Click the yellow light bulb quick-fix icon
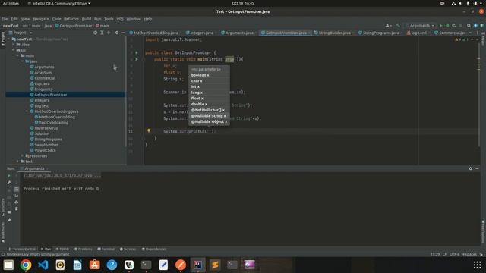 [x=149, y=131]
